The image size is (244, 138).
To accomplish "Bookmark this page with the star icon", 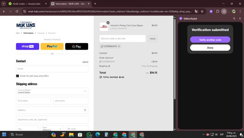I will (202, 11).
